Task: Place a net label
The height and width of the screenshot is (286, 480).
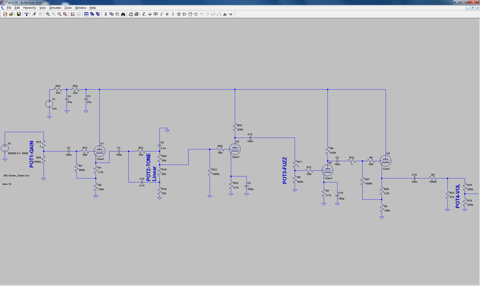Action: point(155,14)
